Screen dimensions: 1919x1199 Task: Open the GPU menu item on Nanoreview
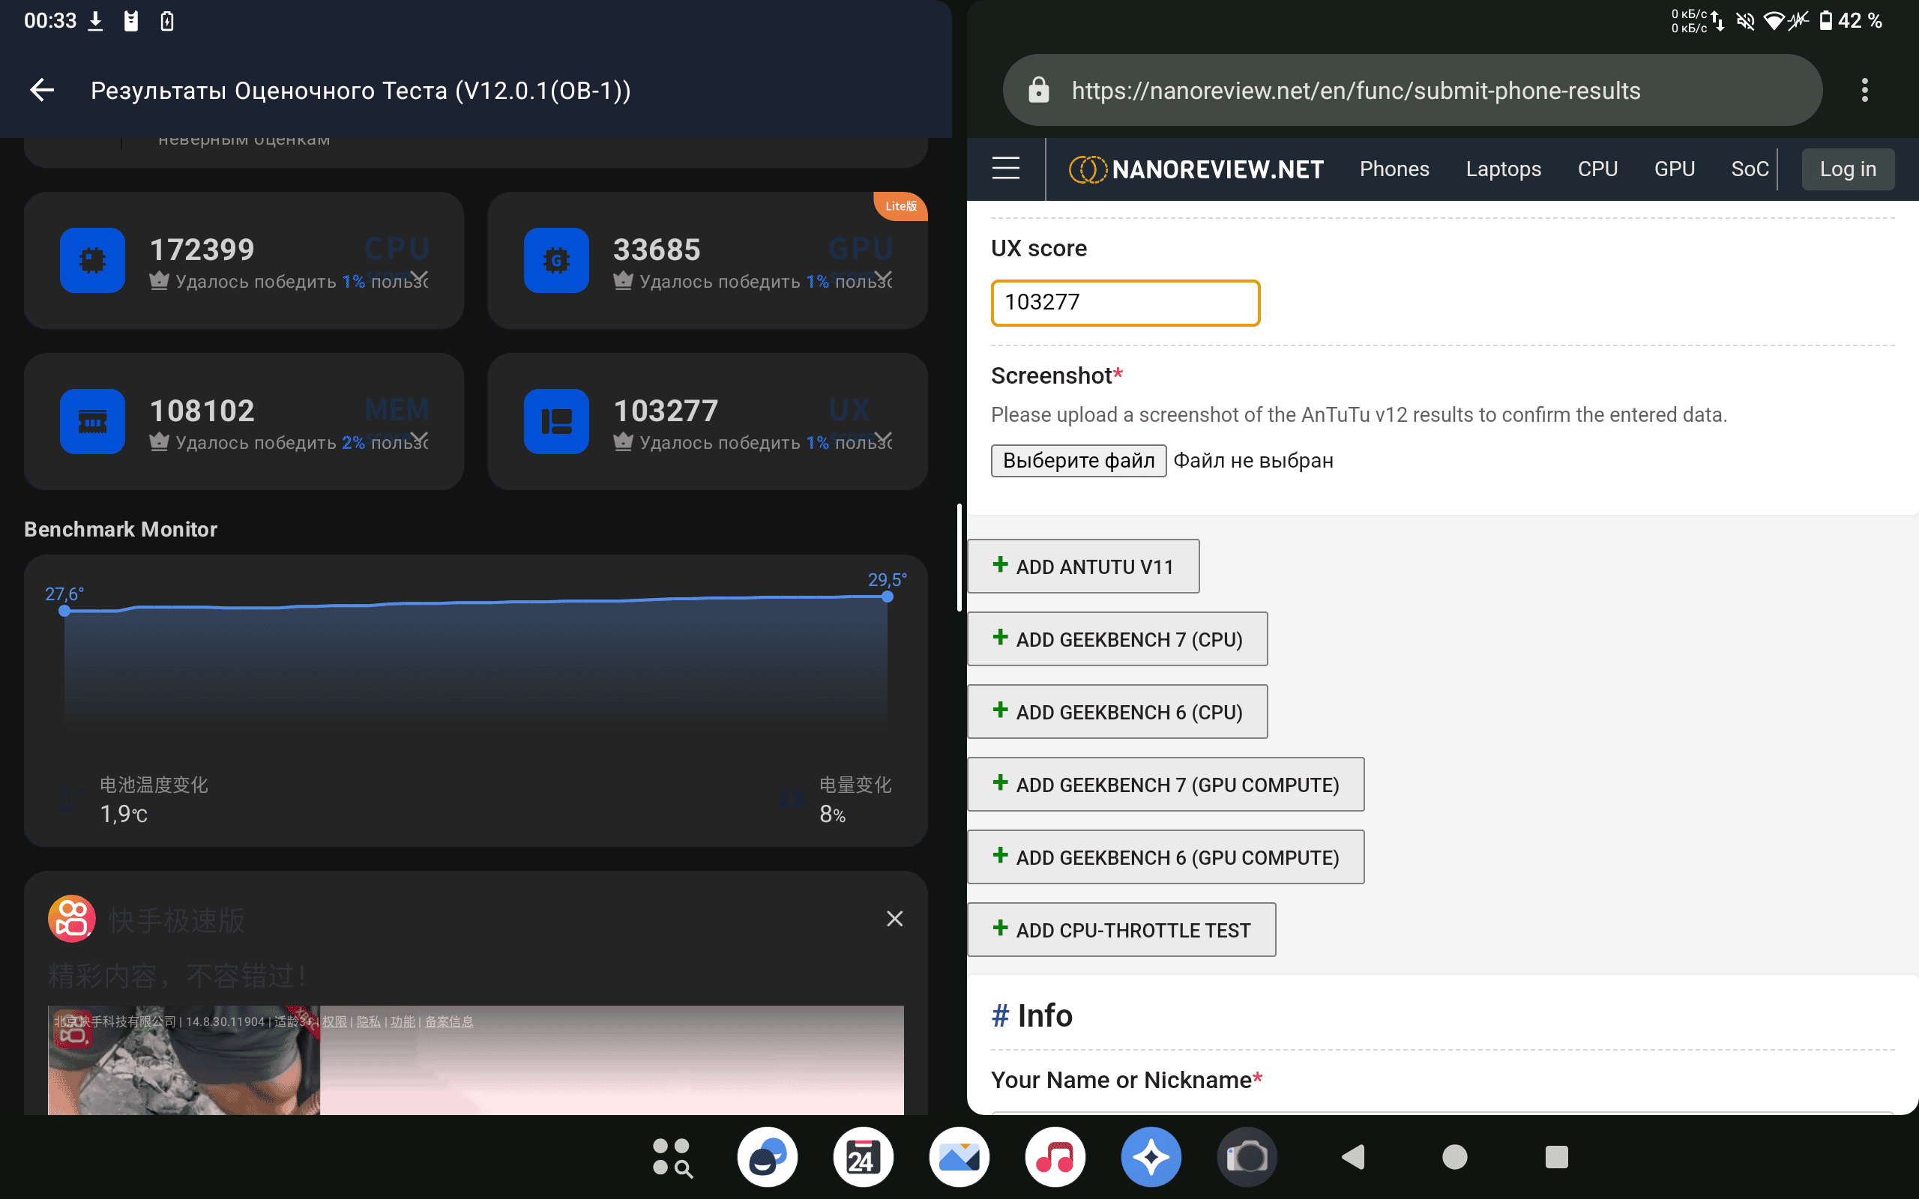click(x=1674, y=169)
